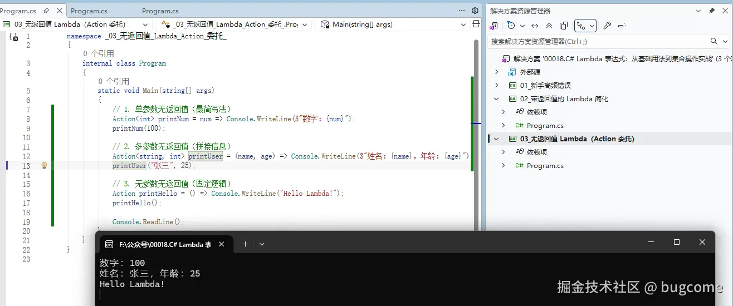Viewport: 733px width, 306px height.
Task: Click the split editor window icon
Action: click(x=476, y=24)
